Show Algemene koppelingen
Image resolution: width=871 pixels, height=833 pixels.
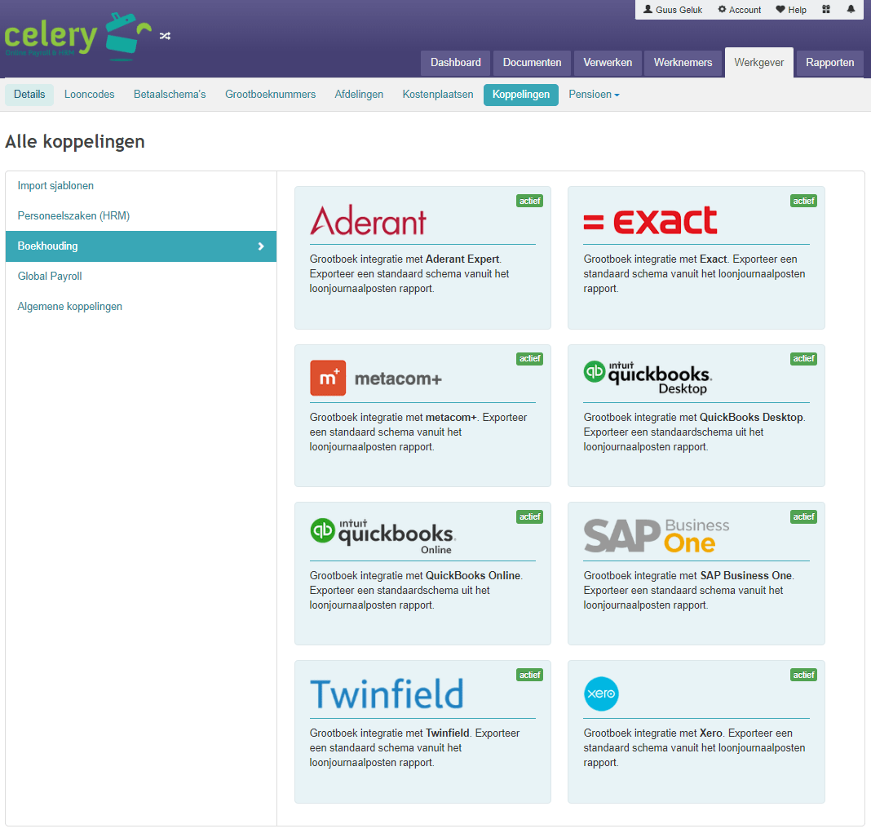[141, 306]
